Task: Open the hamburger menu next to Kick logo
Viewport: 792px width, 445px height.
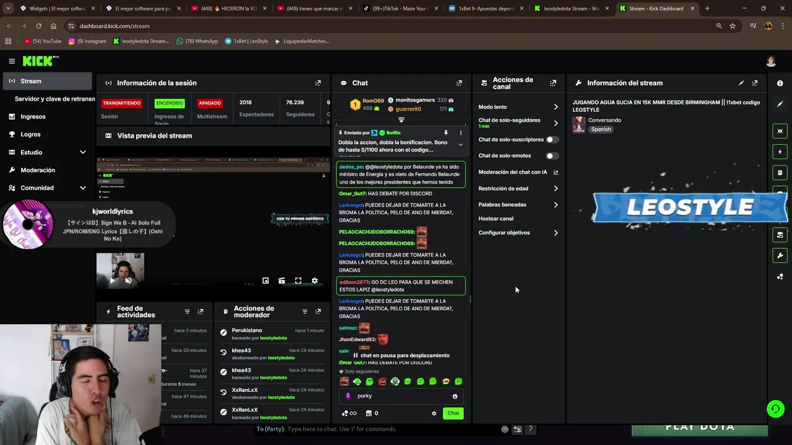Action: (x=12, y=61)
